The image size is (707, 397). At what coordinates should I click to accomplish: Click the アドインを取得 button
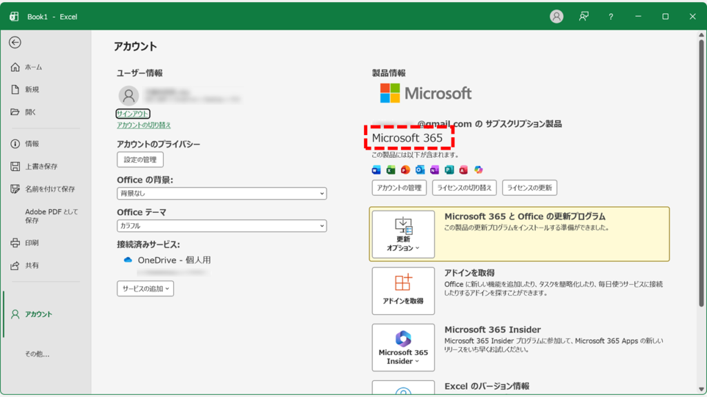[x=403, y=291]
